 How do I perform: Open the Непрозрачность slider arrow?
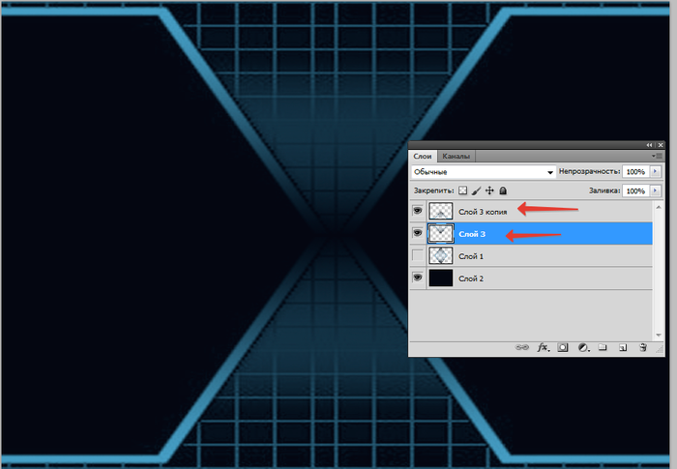click(656, 171)
